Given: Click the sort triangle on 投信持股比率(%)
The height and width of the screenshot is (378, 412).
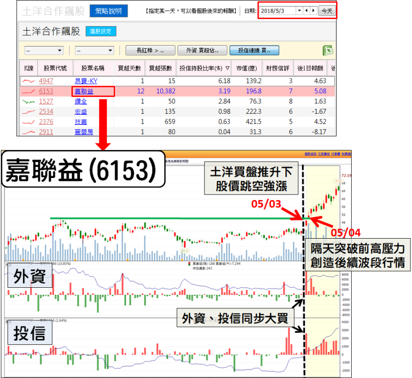Looking at the screenshot, I should (x=228, y=68).
